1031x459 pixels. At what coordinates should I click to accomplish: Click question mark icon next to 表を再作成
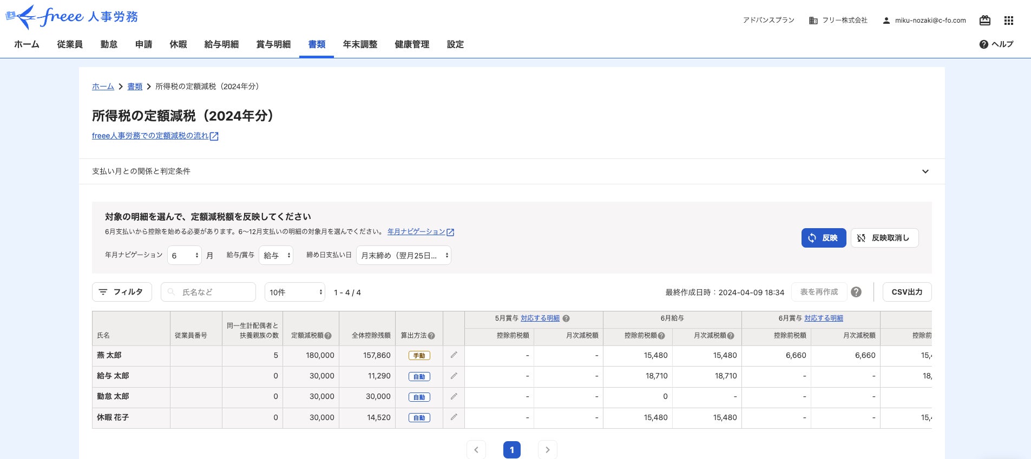pyautogui.click(x=856, y=292)
